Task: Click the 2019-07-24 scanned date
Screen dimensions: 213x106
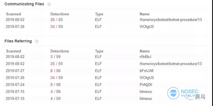Action: click(15, 85)
